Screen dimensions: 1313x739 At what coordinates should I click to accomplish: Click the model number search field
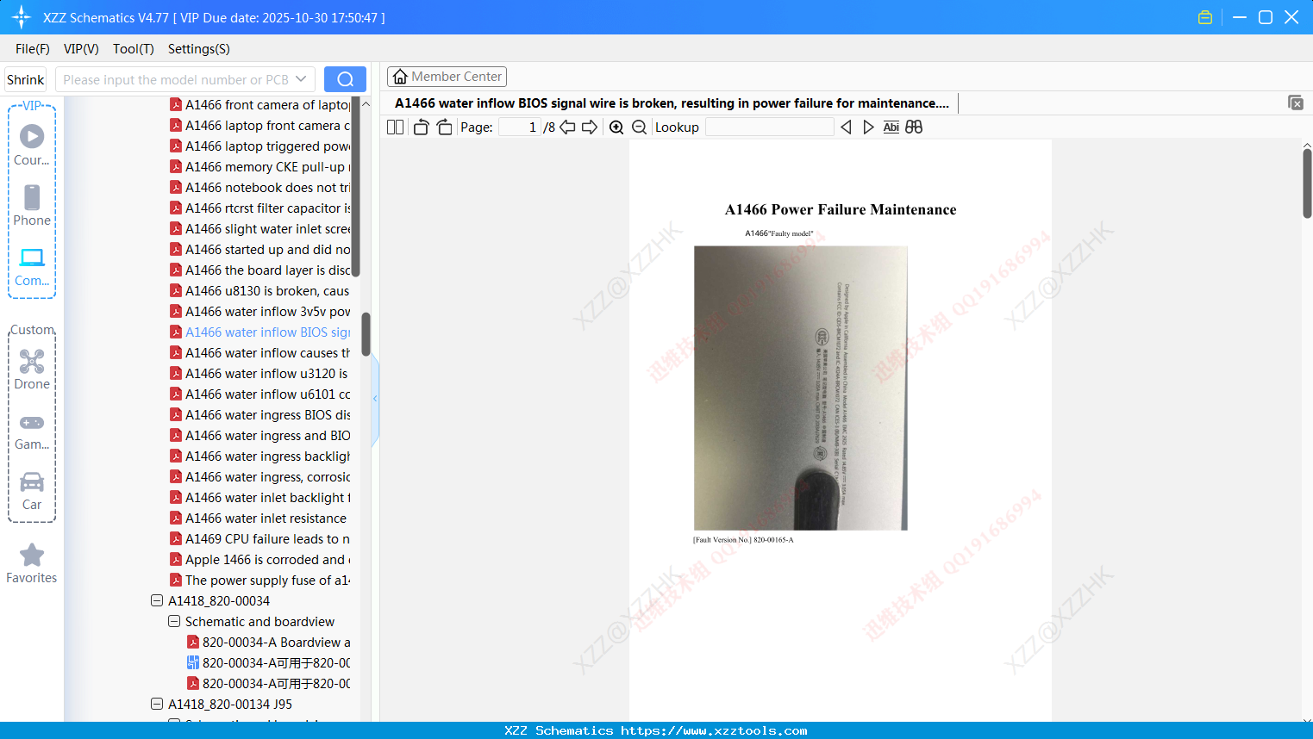click(176, 79)
